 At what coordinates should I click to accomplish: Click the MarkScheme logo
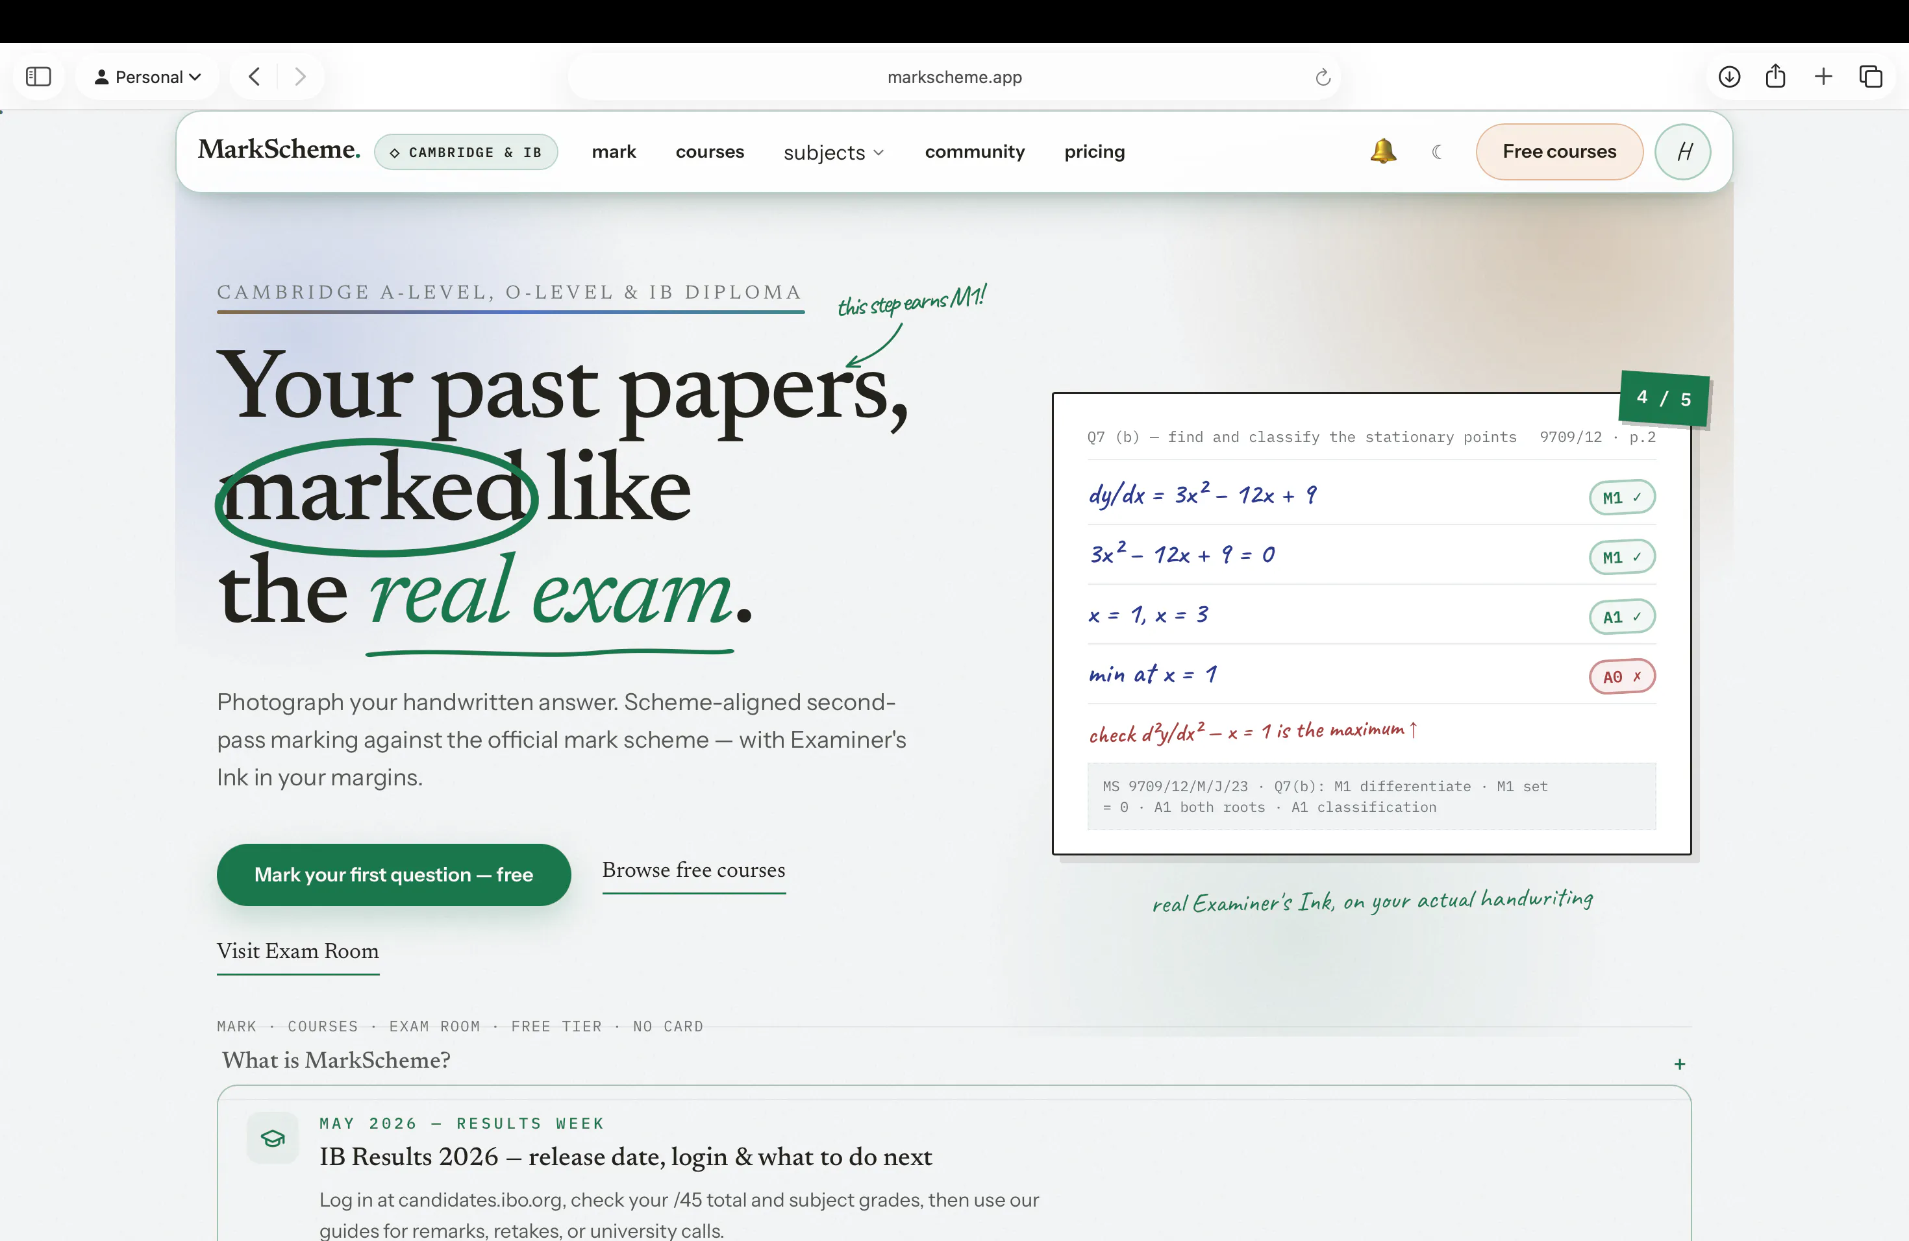click(x=279, y=150)
